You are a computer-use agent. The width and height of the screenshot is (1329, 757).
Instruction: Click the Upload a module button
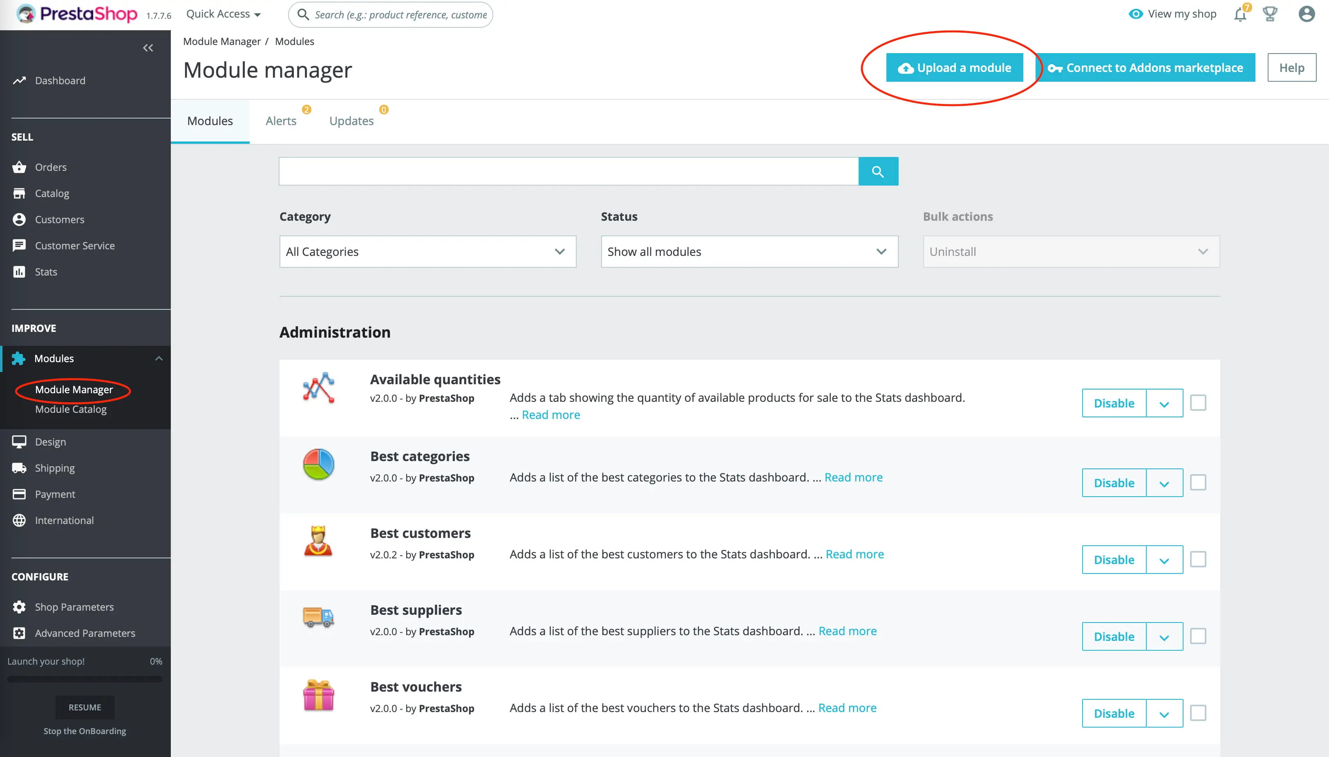955,67
